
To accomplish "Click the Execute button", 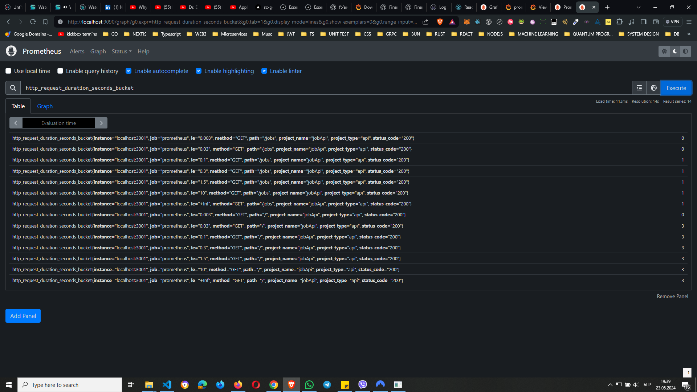I will point(676,87).
